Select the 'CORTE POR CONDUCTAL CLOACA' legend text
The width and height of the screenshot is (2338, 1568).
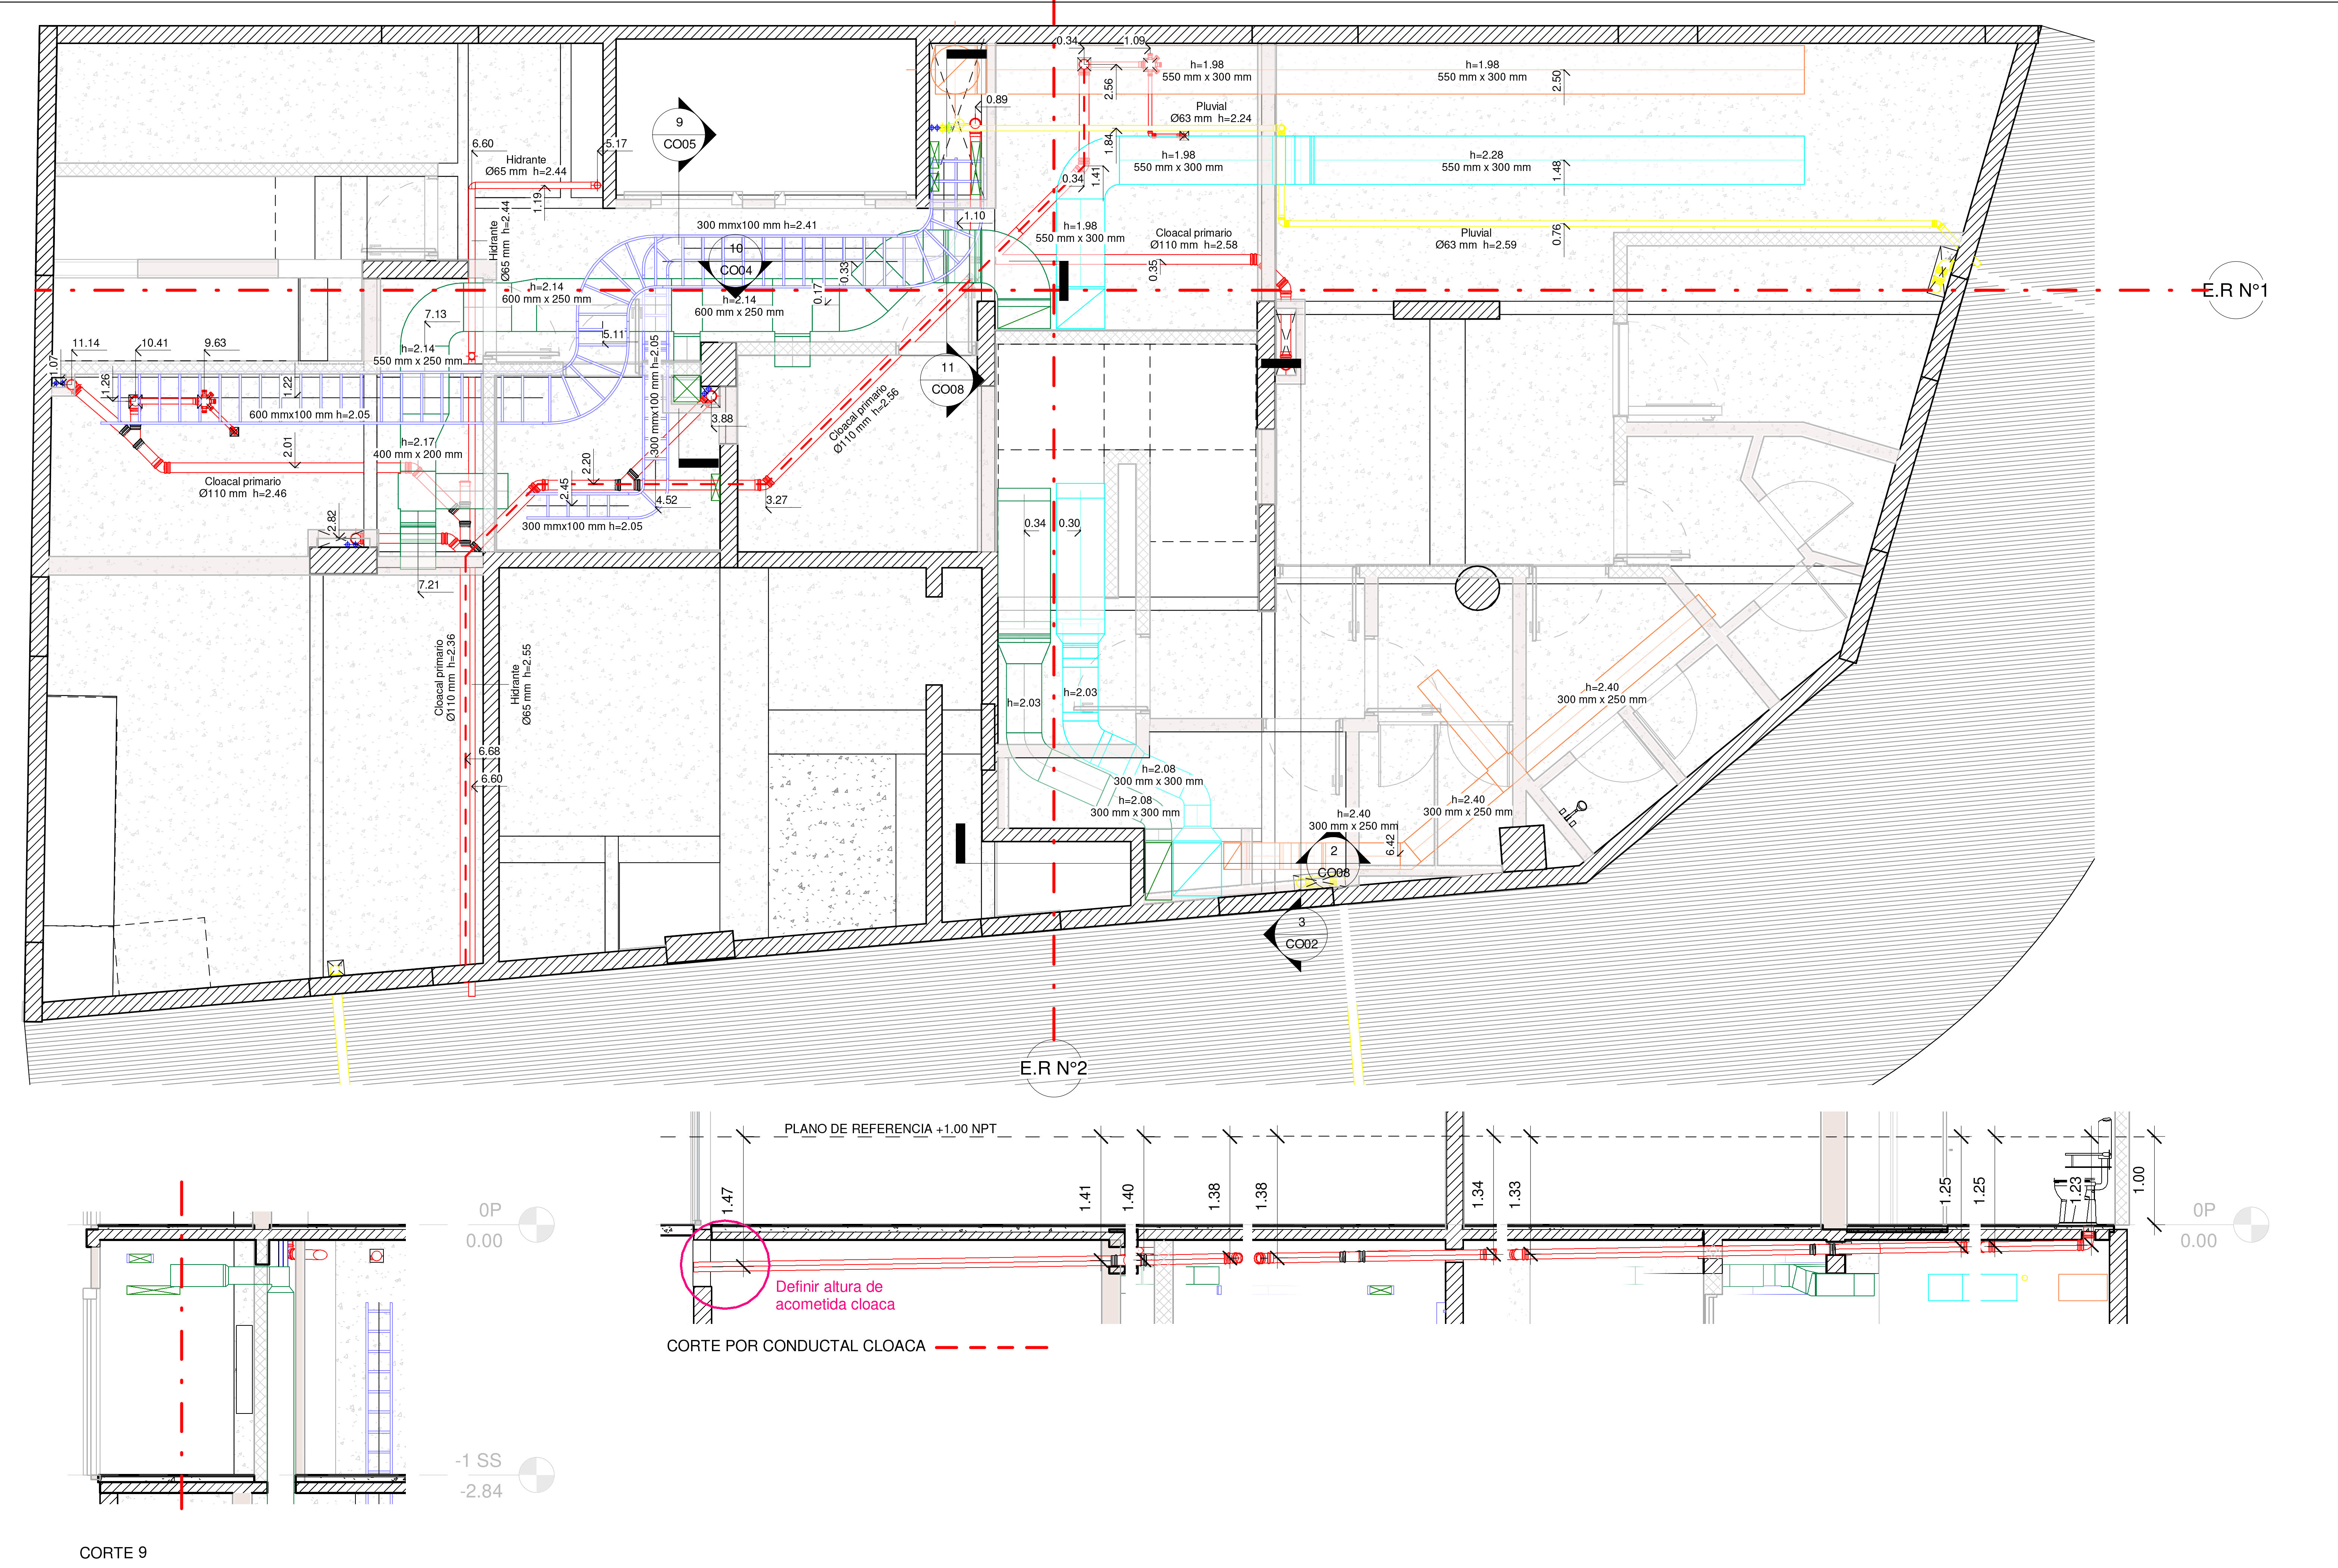coord(796,1346)
